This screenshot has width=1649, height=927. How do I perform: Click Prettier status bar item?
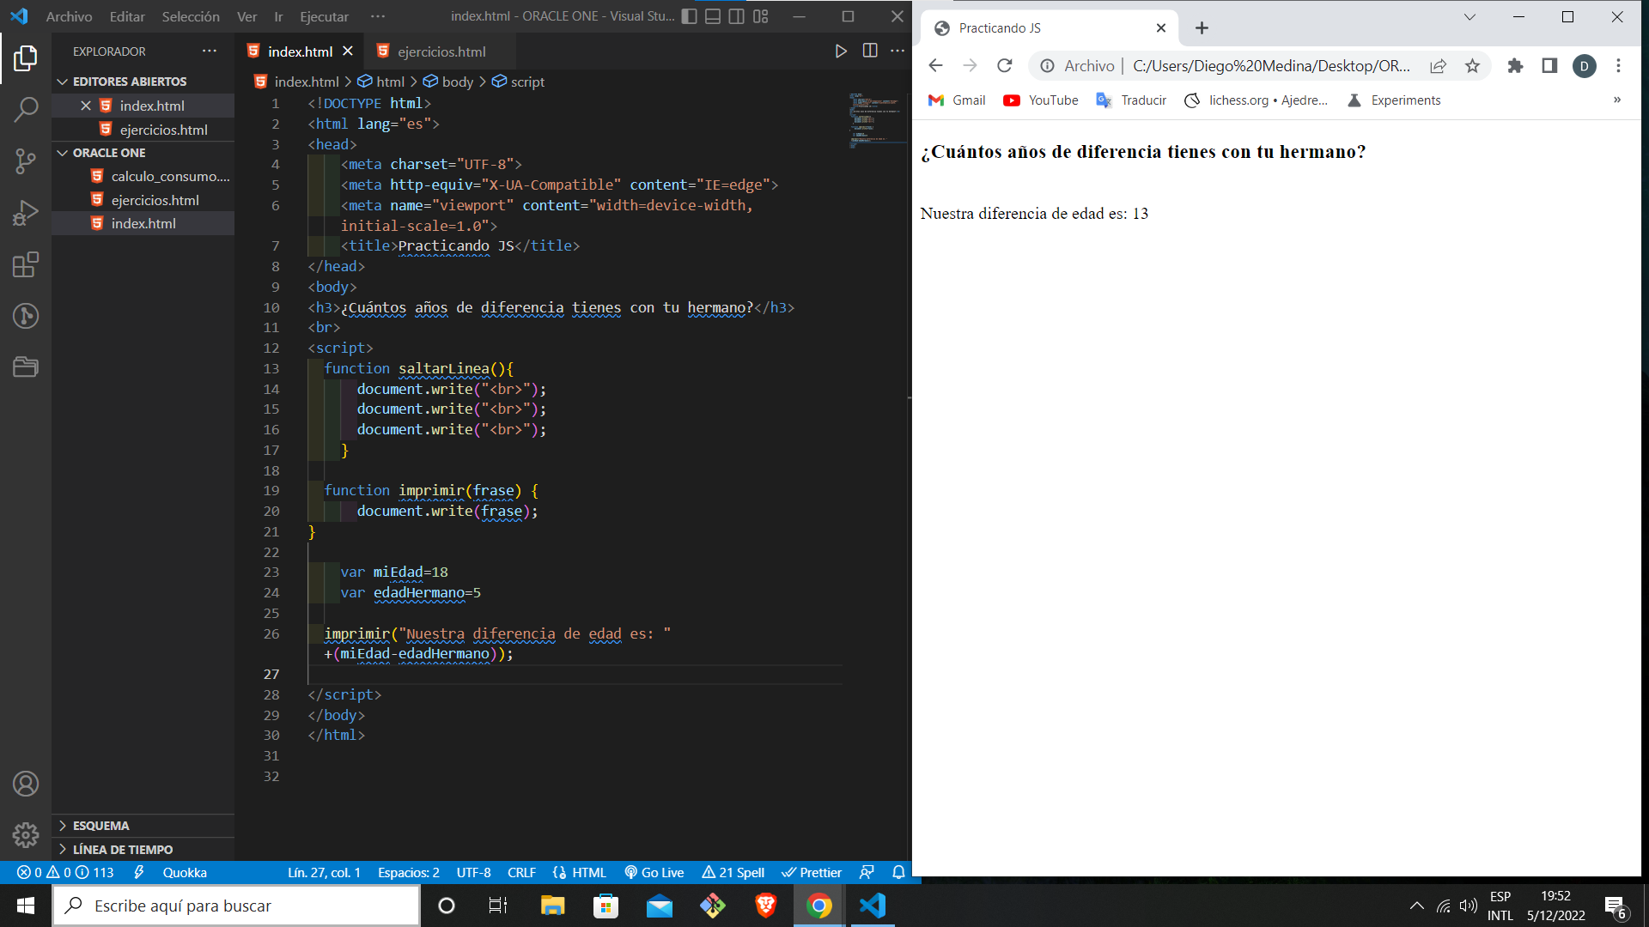[812, 872]
